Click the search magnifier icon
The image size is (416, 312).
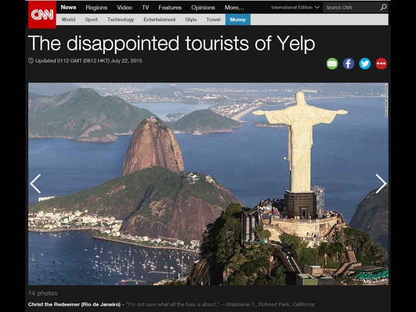click(x=383, y=7)
